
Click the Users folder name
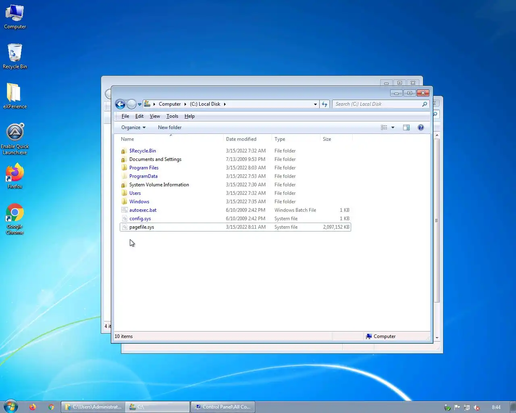135,193
